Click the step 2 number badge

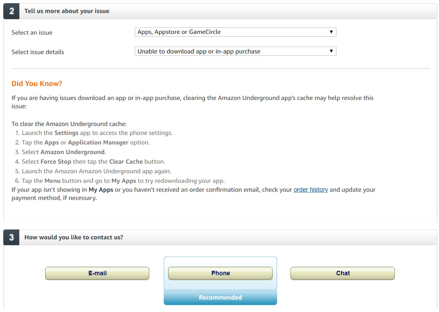coord(12,11)
